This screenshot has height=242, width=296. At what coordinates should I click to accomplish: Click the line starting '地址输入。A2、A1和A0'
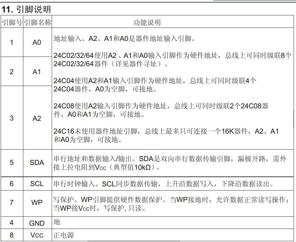pyautogui.click(x=124, y=39)
